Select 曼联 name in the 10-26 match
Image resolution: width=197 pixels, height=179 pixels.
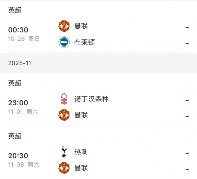[x=81, y=26]
